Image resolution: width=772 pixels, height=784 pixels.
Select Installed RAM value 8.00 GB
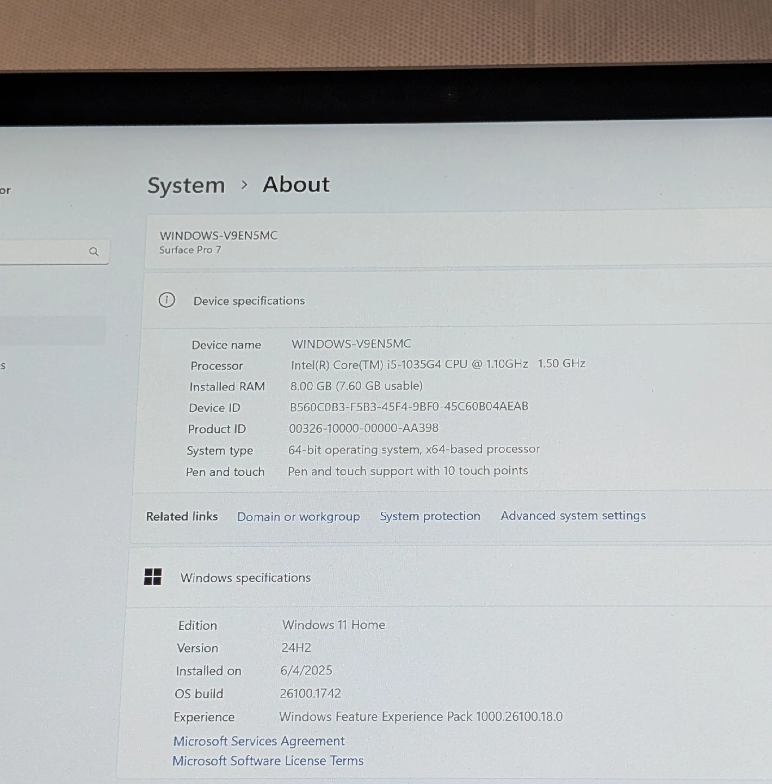(x=356, y=386)
